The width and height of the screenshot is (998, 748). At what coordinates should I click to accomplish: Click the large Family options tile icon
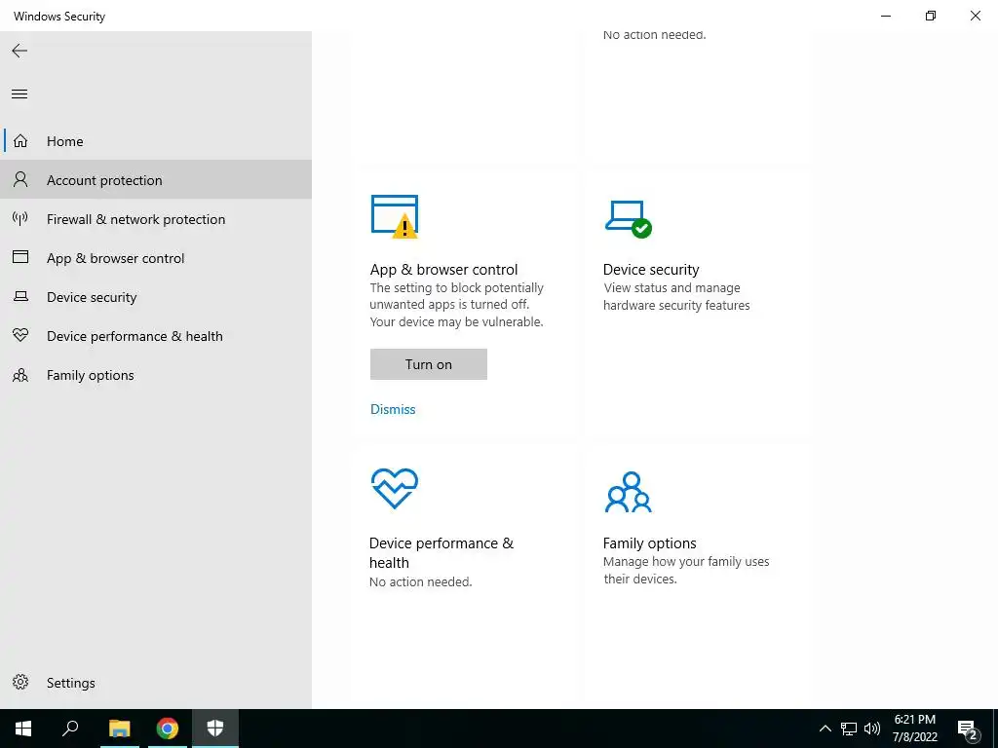tap(629, 492)
